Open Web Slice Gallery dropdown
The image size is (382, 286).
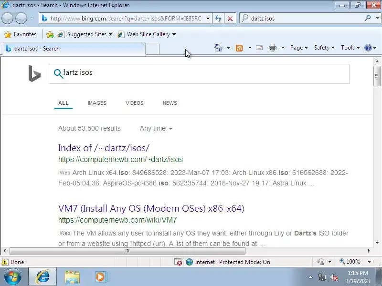pos(147,34)
